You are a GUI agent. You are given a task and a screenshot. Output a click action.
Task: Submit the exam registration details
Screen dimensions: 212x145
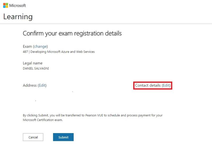tap(63, 137)
